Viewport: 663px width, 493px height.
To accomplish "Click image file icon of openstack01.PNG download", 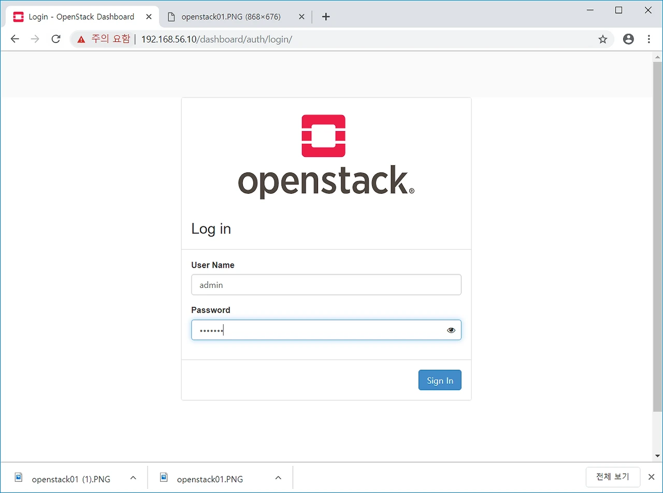I will pos(164,477).
